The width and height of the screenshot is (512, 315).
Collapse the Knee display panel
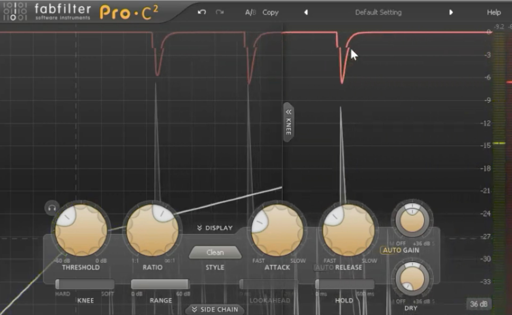(289, 122)
